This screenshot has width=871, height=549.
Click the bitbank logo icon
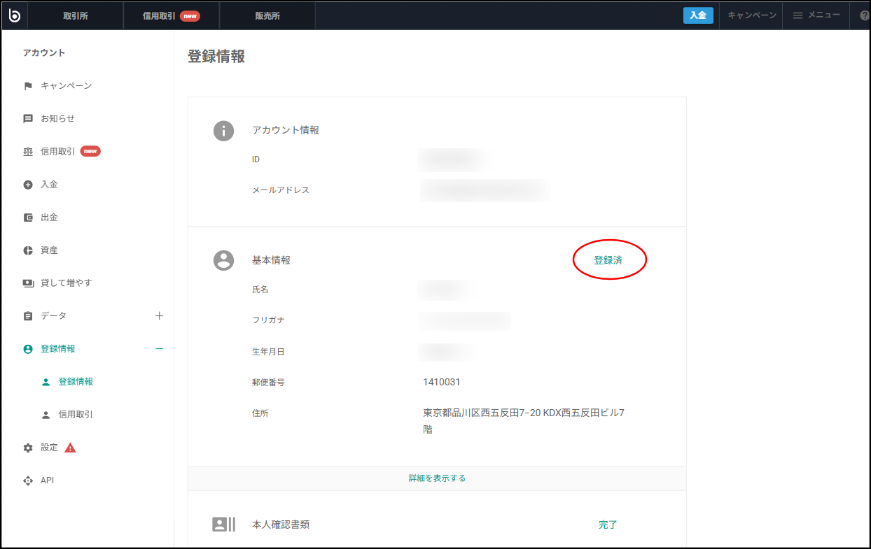[x=14, y=15]
